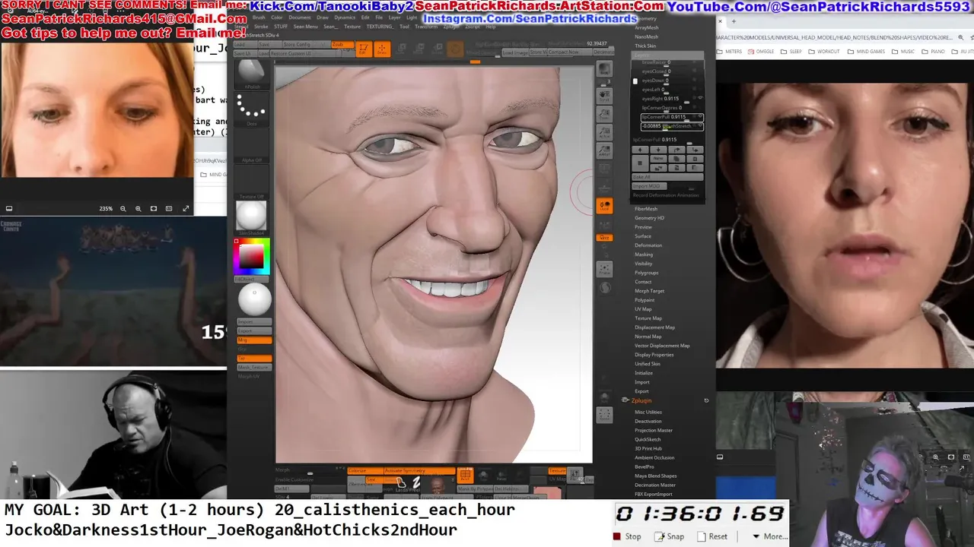Open the hPolish brush thumbnail
Image resolution: width=974 pixels, height=547 pixels.
point(251,74)
